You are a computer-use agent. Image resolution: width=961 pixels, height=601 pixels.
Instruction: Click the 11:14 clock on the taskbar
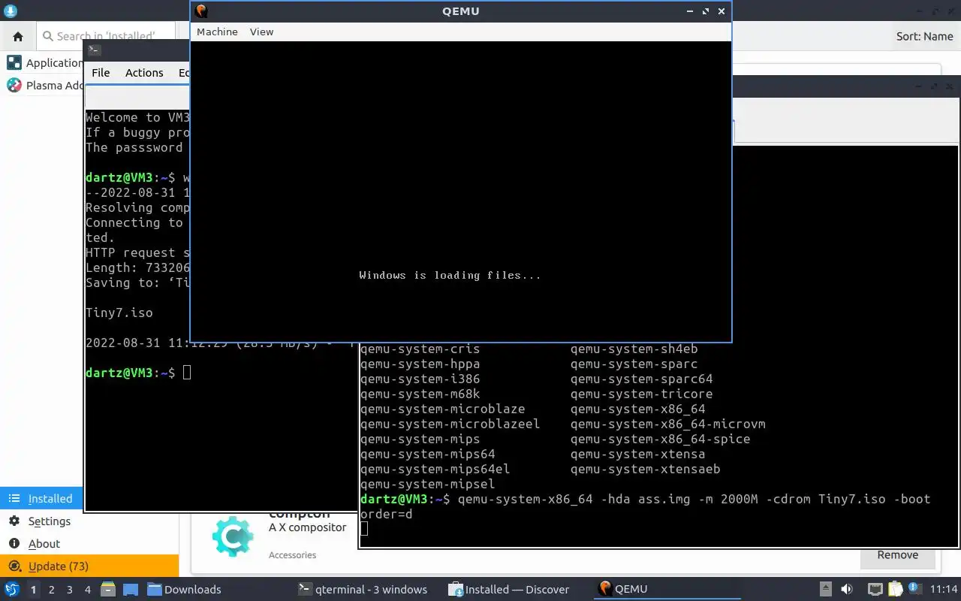click(x=944, y=589)
